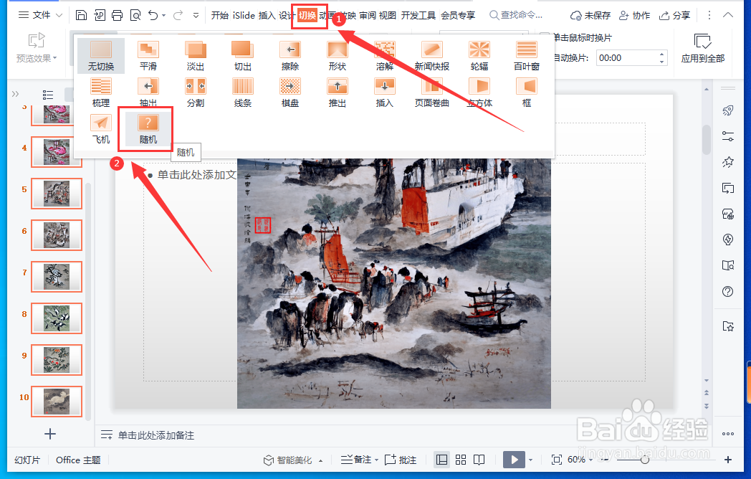751x479 pixels.
Task: Open the help icon in right sidebar
Action: click(727, 291)
